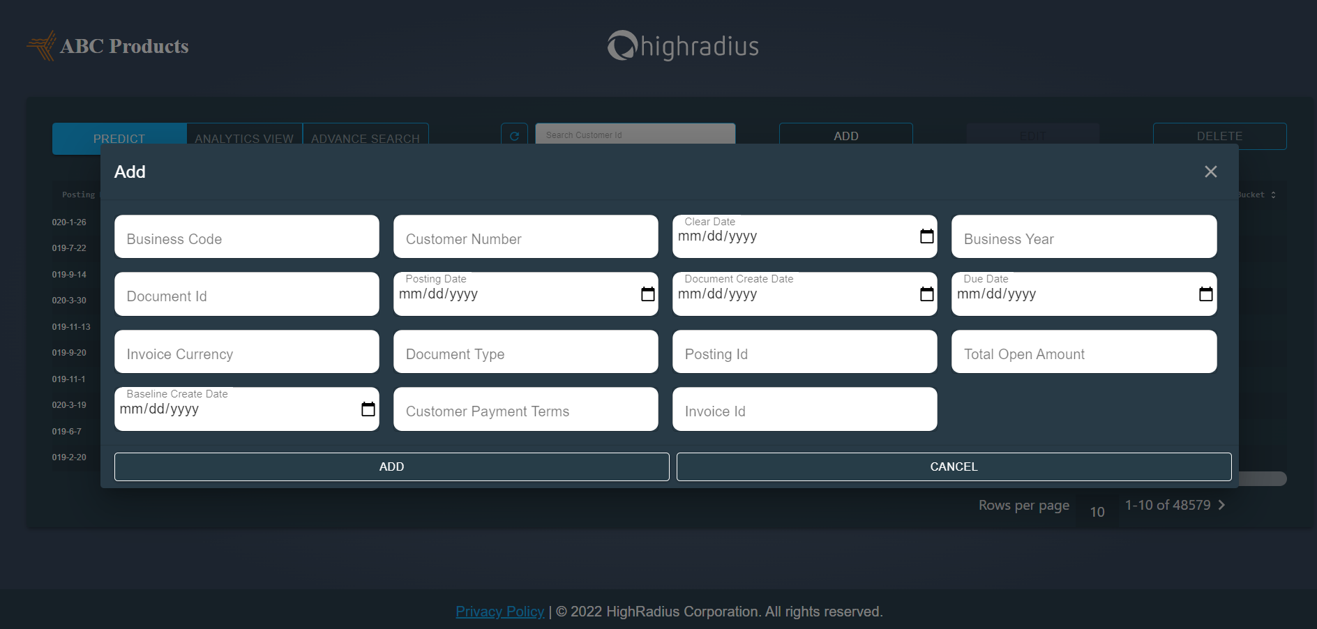Open the Due Date calendar picker icon

tap(1205, 294)
